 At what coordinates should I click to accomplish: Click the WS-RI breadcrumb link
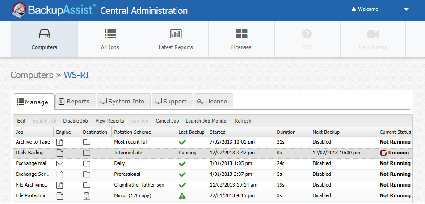click(76, 75)
